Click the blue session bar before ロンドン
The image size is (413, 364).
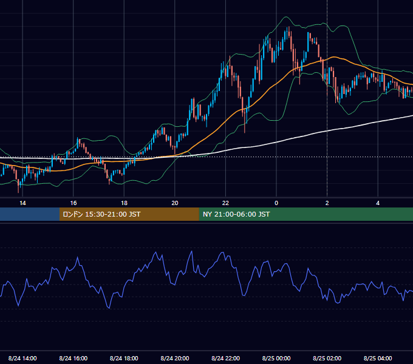coord(30,214)
